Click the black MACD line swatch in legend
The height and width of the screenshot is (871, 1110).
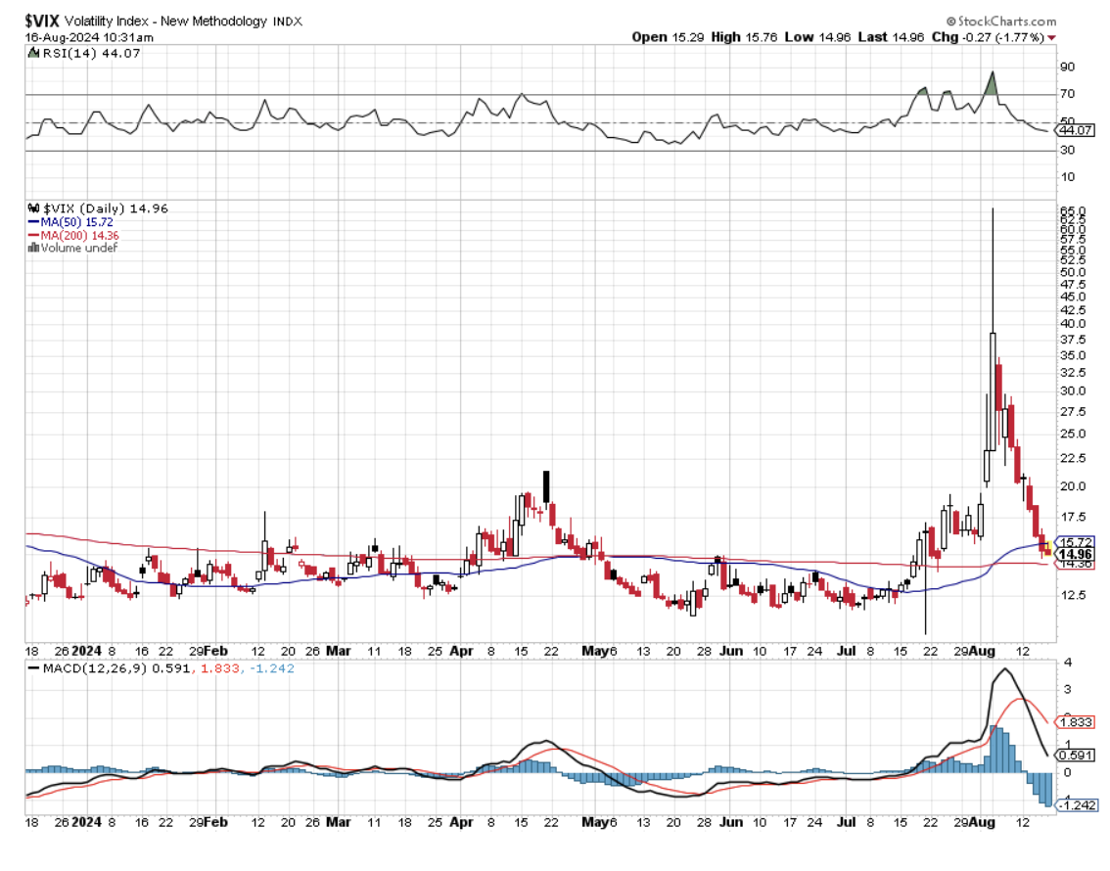click(x=33, y=668)
